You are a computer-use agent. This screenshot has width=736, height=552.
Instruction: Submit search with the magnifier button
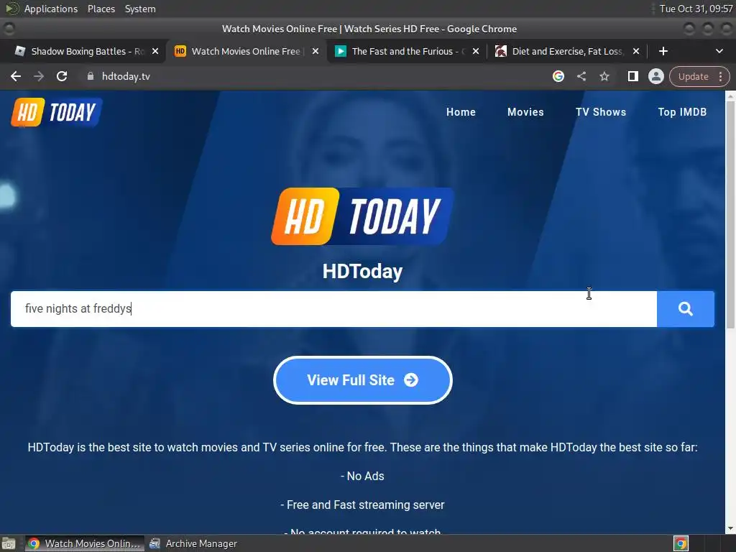pos(686,309)
